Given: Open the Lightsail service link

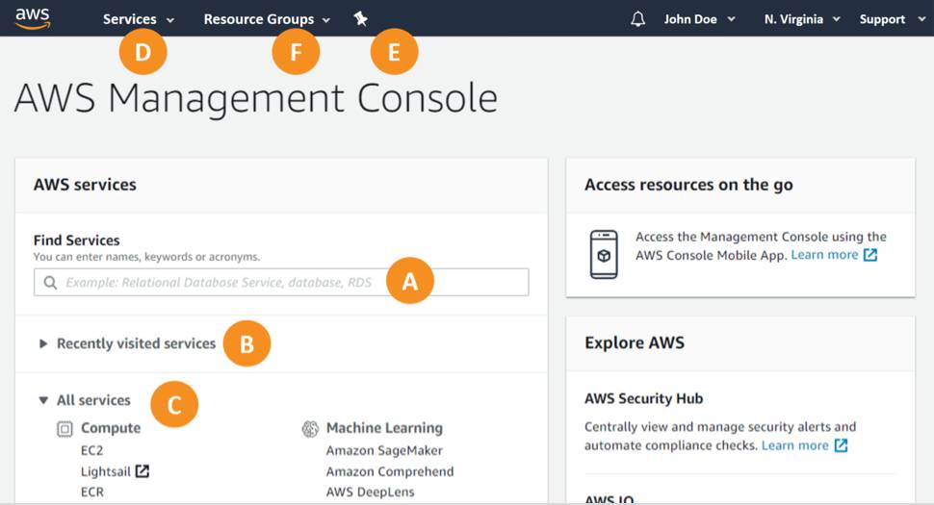Looking at the screenshot, I should pyautogui.click(x=105, y=471).
